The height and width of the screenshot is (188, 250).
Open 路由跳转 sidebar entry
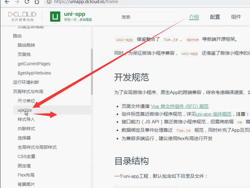click(26, 45)
